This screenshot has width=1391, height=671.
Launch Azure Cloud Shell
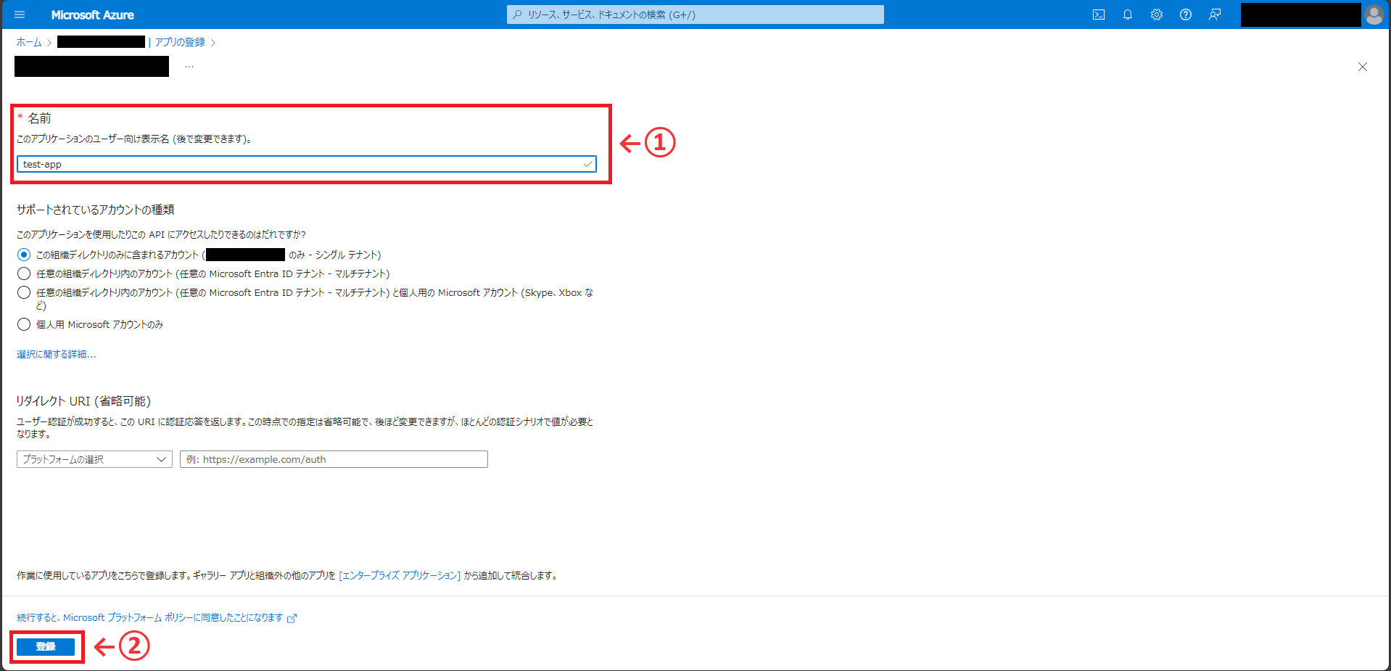click(x=1099, y=15)
